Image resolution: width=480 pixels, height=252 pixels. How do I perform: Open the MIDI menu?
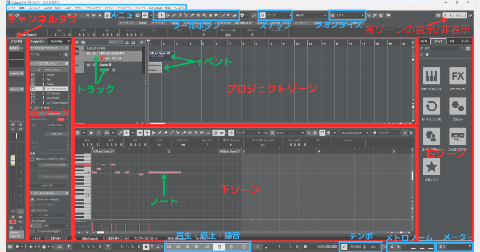[x=58, y=8]
